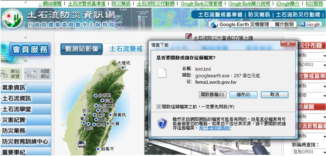Click 土石流警戒基準值 in blue banner bar
This screenshot has width=326, height=156.
click(x=220, y=14)
